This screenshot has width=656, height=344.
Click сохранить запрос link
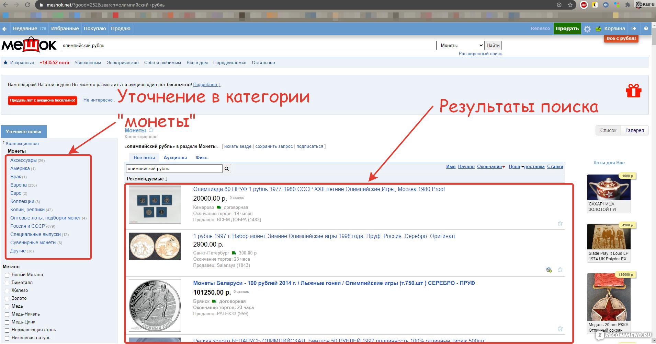(x=274, y=146)
